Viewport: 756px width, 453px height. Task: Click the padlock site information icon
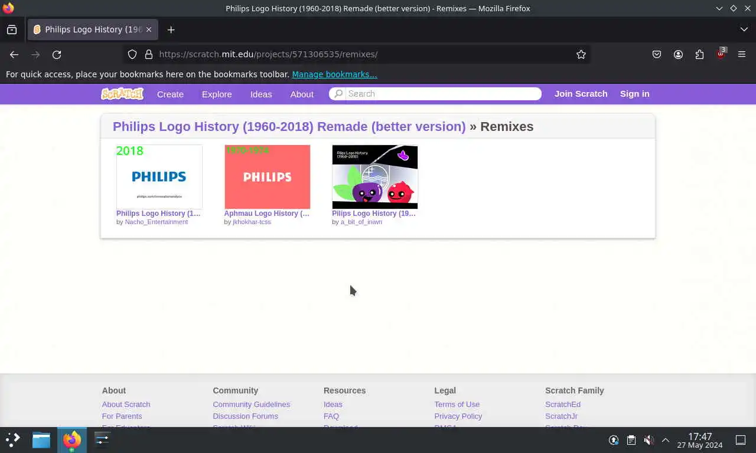(149, 54)
